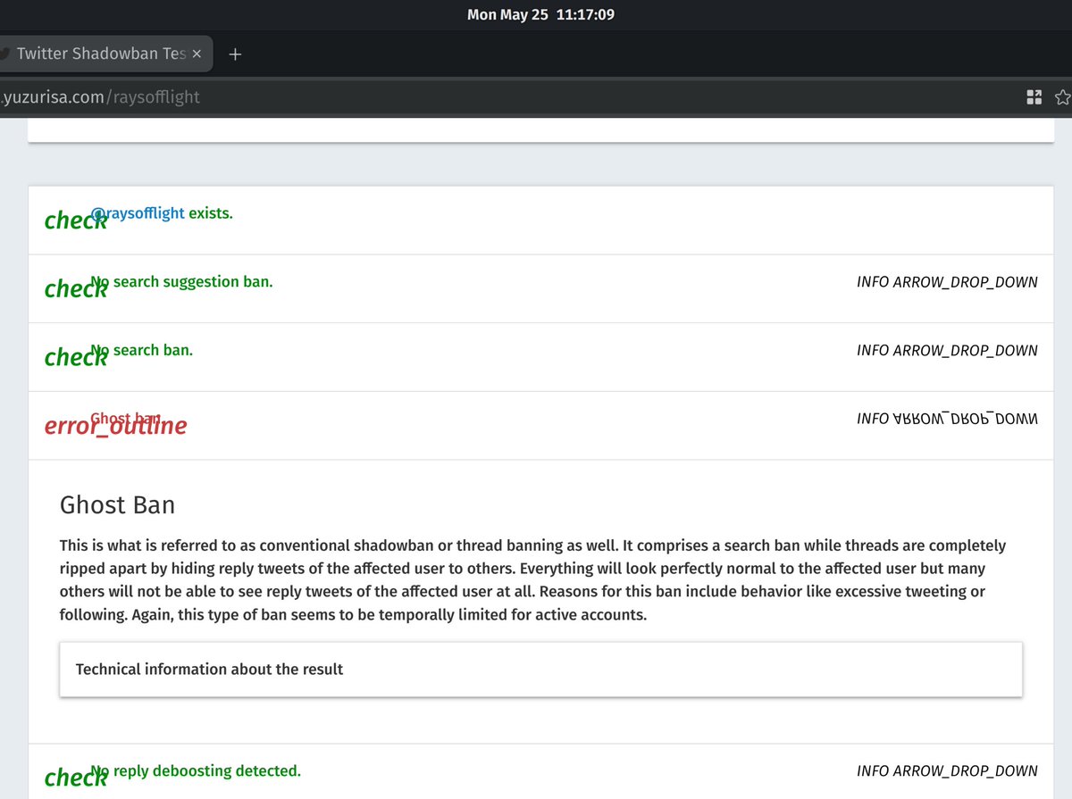Click the clock showing Mon May 25 11:17:09
This screenshot has width=1072, height=799.
coord(540,14)
